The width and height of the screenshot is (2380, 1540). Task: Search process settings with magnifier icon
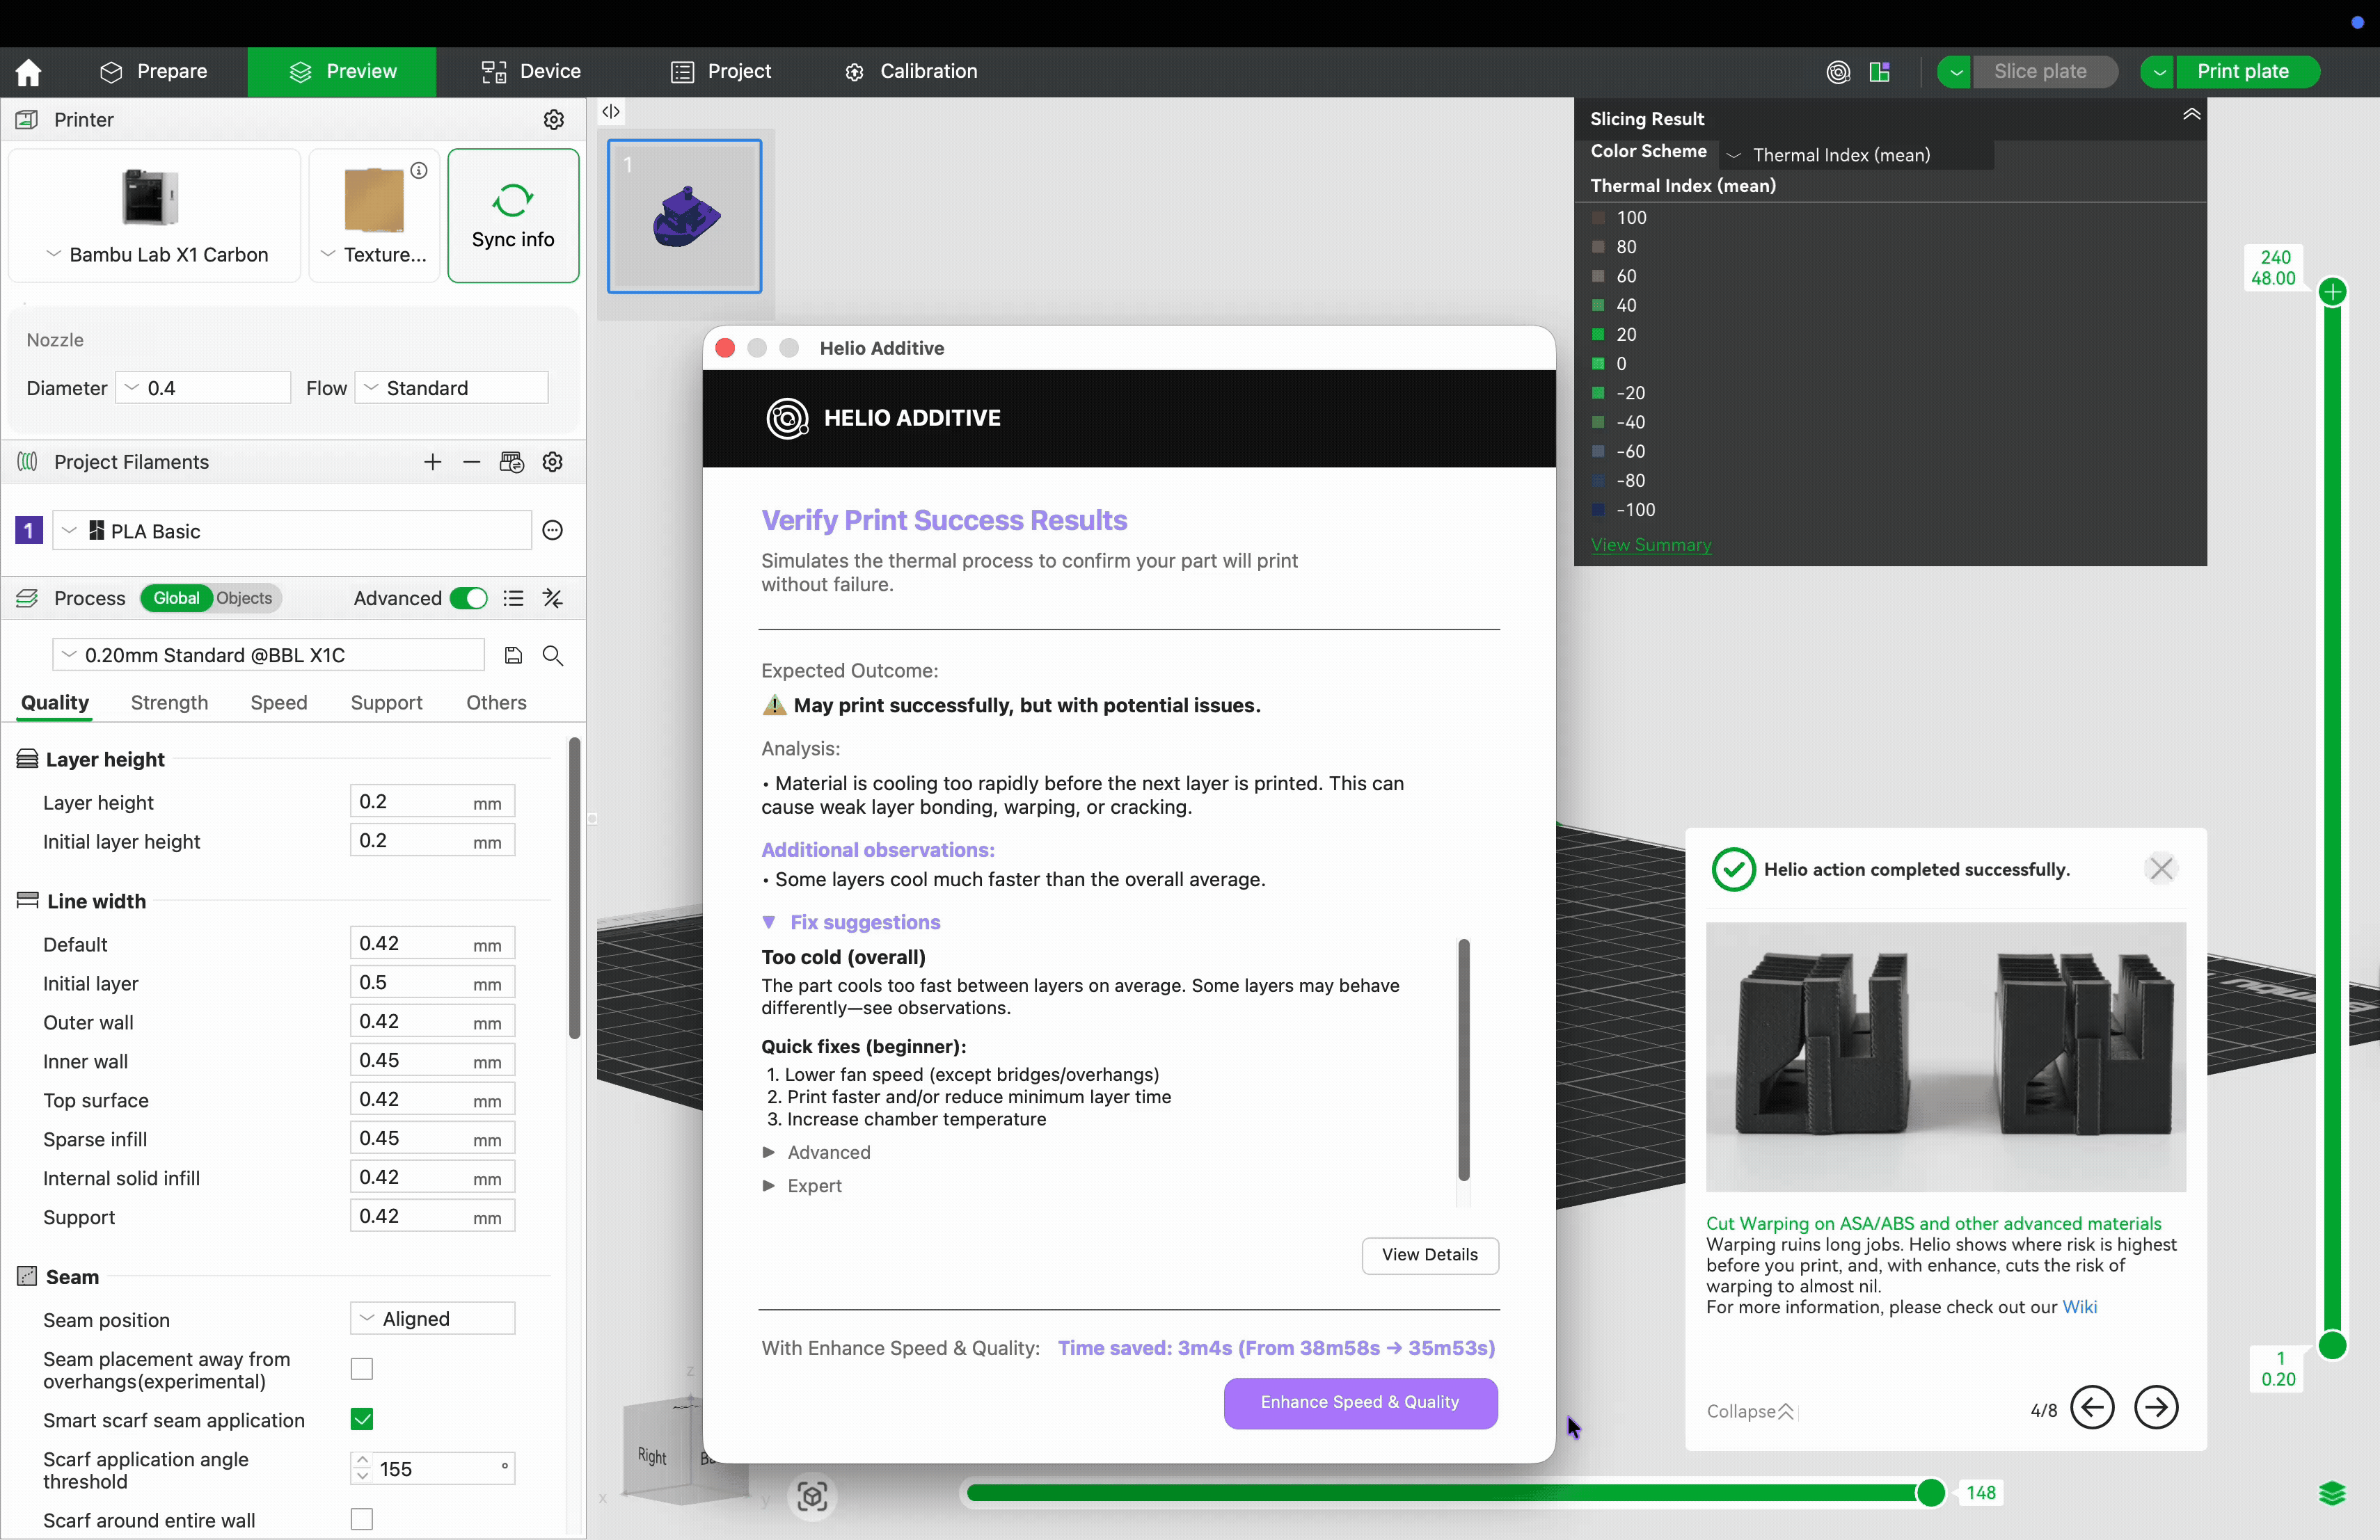553,655
